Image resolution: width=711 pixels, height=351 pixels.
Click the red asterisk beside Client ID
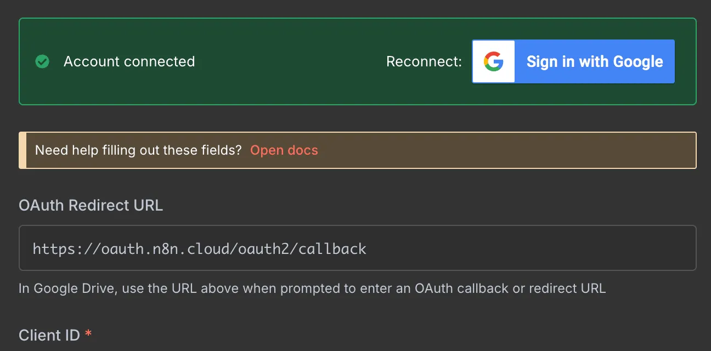click(88, 333)
